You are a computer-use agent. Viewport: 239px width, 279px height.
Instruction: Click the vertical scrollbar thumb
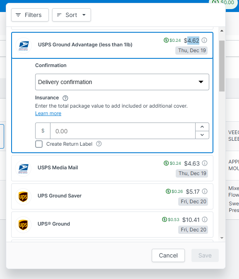coord(222,66)
